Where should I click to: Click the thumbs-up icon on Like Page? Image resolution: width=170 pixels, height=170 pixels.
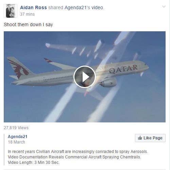pos(140,138)
